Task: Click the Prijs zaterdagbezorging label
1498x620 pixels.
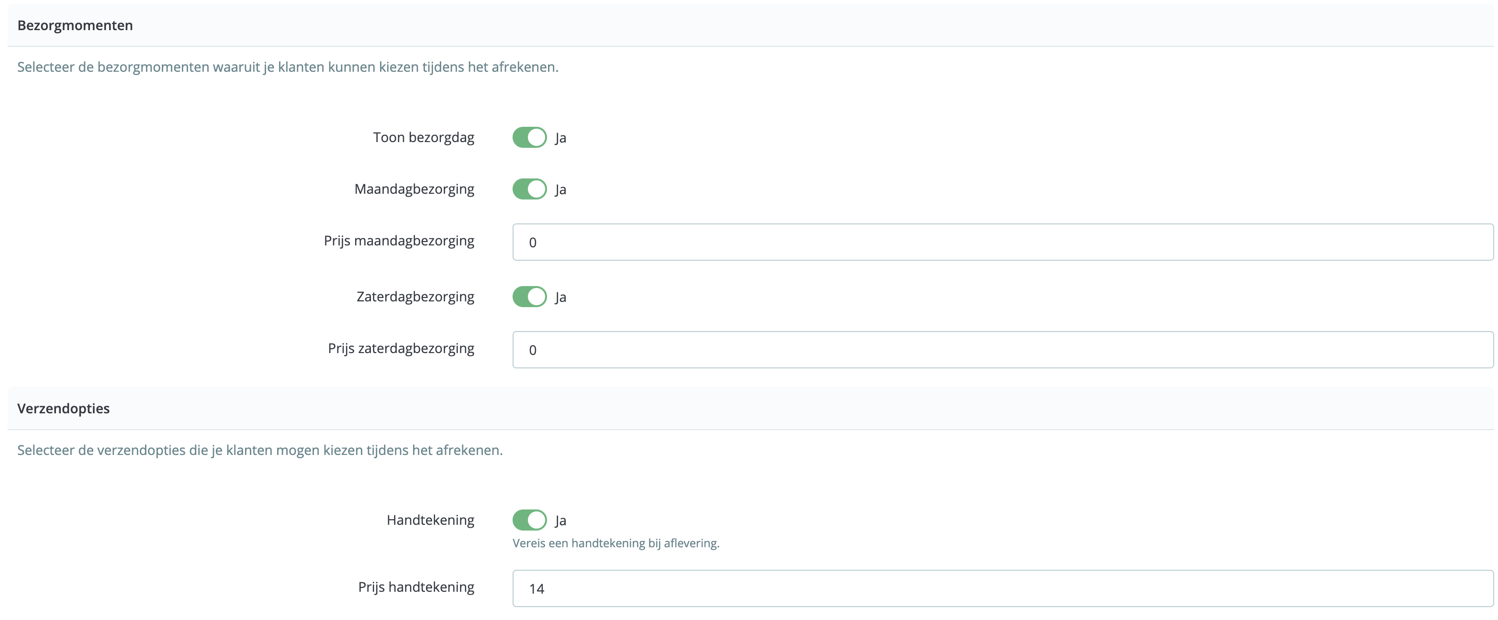Action: 401,348
